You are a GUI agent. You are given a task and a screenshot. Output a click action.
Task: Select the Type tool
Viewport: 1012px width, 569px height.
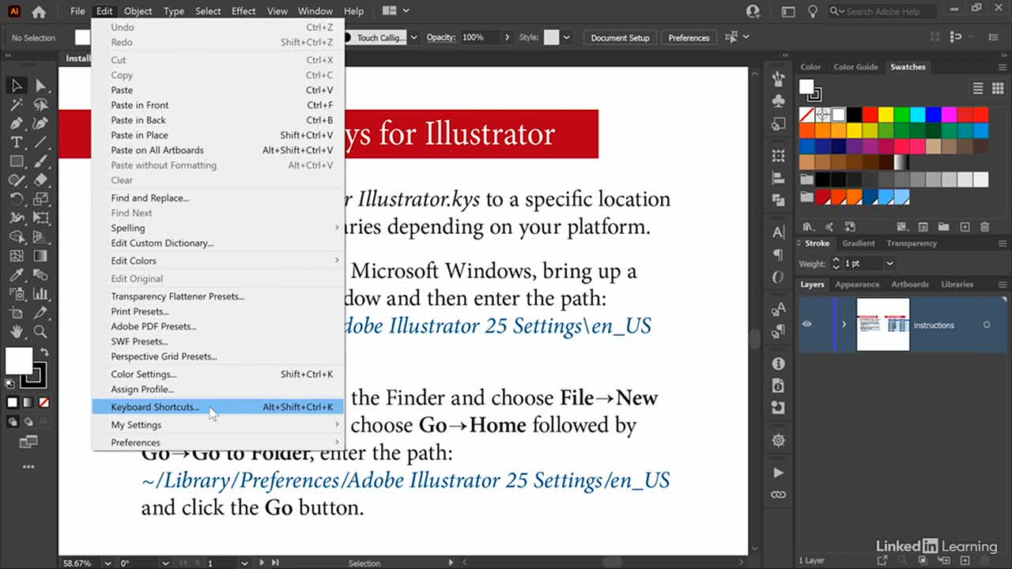[16, 142]
